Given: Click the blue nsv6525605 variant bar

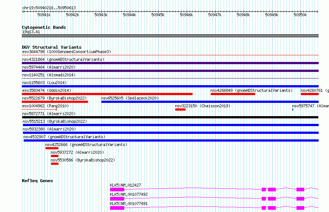Looking at the screenshot, I should point(210,102).
